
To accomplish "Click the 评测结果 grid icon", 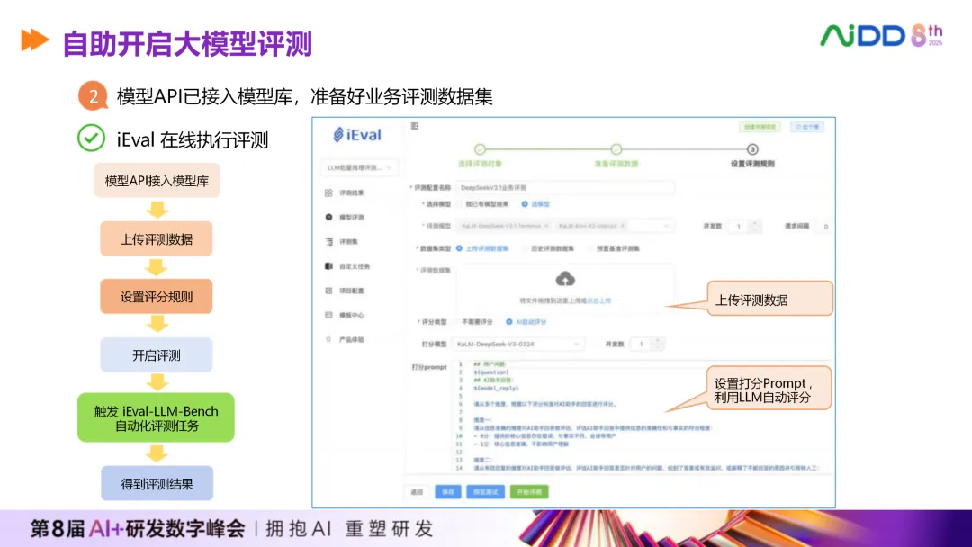I will [x=328, y=193].
